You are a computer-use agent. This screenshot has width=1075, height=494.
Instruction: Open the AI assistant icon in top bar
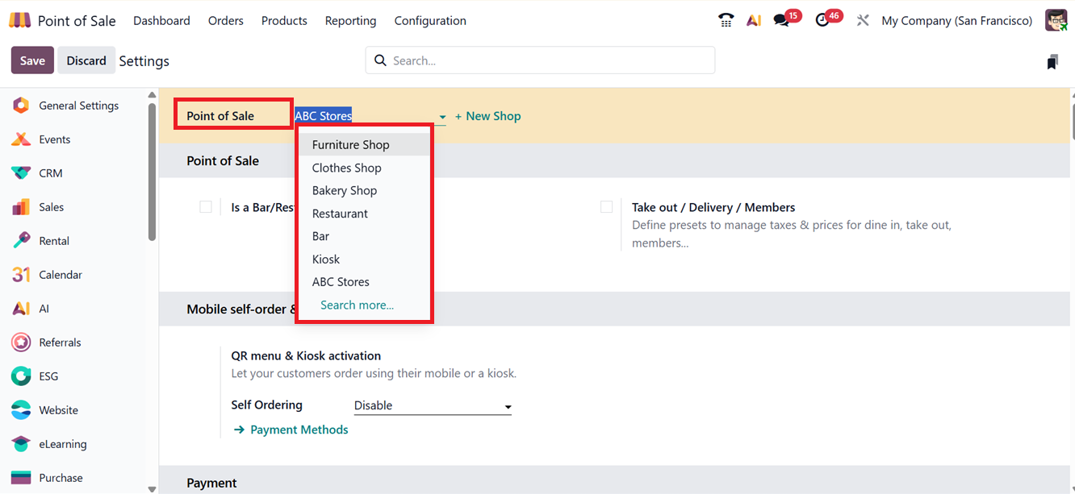tap(754, 21)
